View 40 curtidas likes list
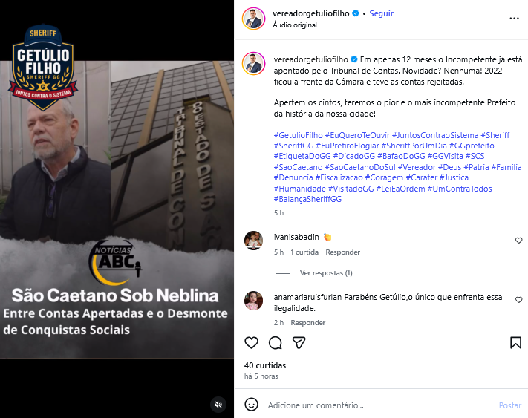528x418 pixels. point(265,365)
